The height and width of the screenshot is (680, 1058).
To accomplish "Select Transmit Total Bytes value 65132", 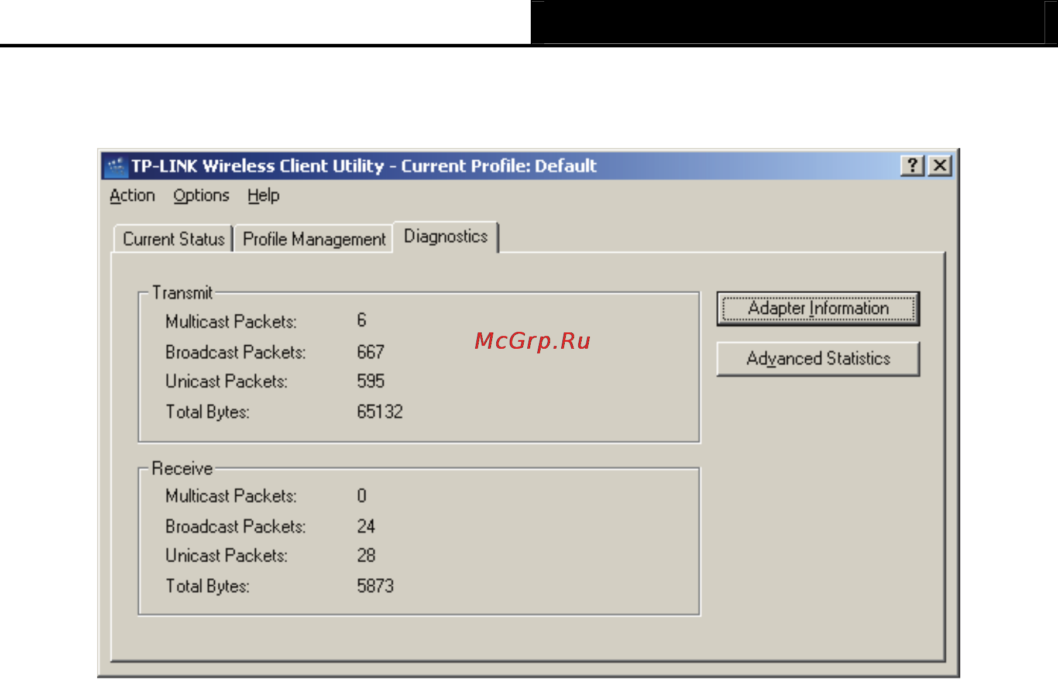I will (x=380, y=411).
